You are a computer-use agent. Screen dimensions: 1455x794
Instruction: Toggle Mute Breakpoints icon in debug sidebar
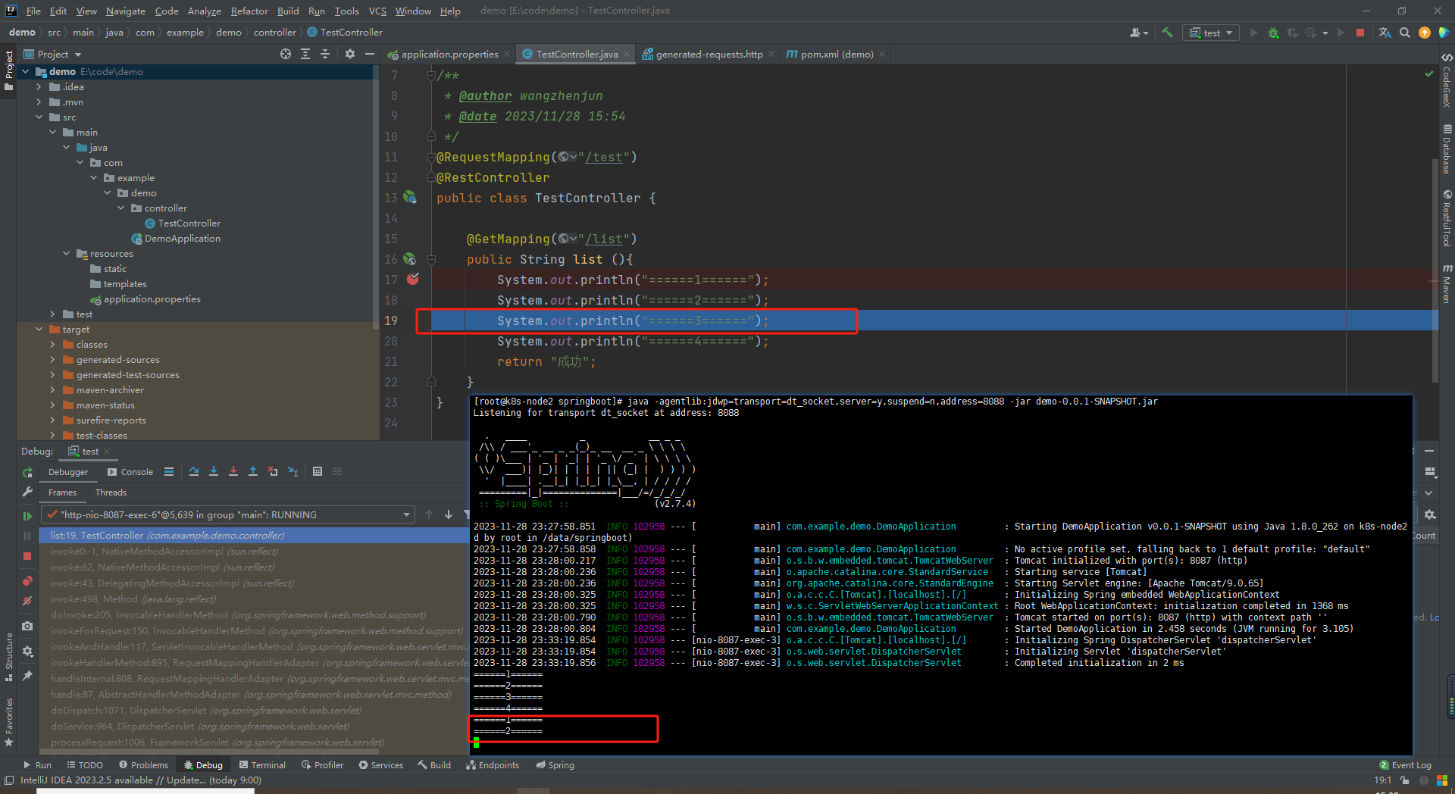click(27, 601)
